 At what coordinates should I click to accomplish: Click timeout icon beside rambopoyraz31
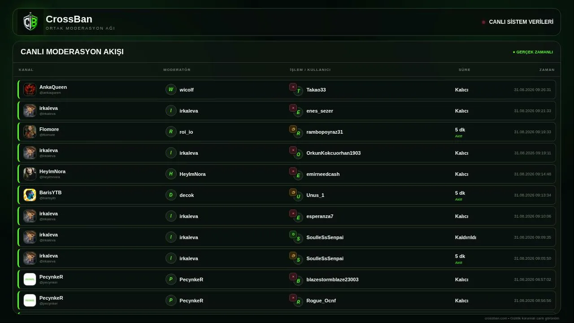[293, 129]
